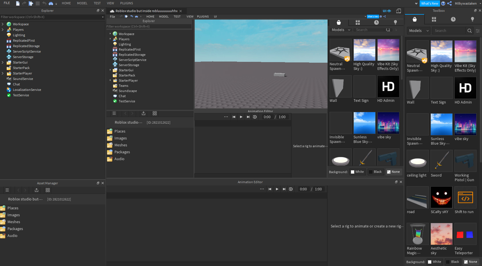Select Black background in main Toolbox
This screenshot has width=482, height=266.
pos(453,262)
